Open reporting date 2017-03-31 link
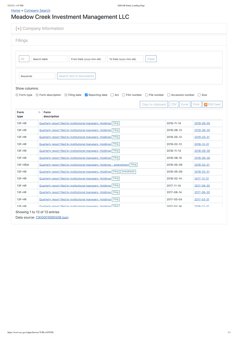The width and height of the screenshot is (238, 338). point(202,199)
